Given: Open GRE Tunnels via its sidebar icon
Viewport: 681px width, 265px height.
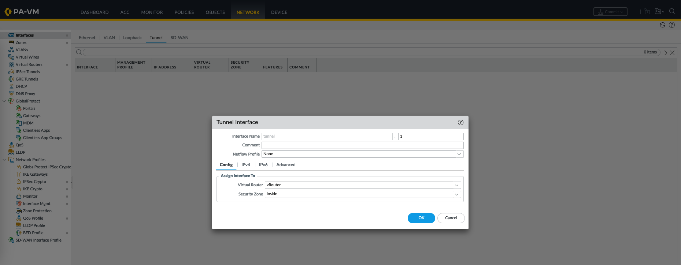Looking at the screenshot, I should (11, 79).
